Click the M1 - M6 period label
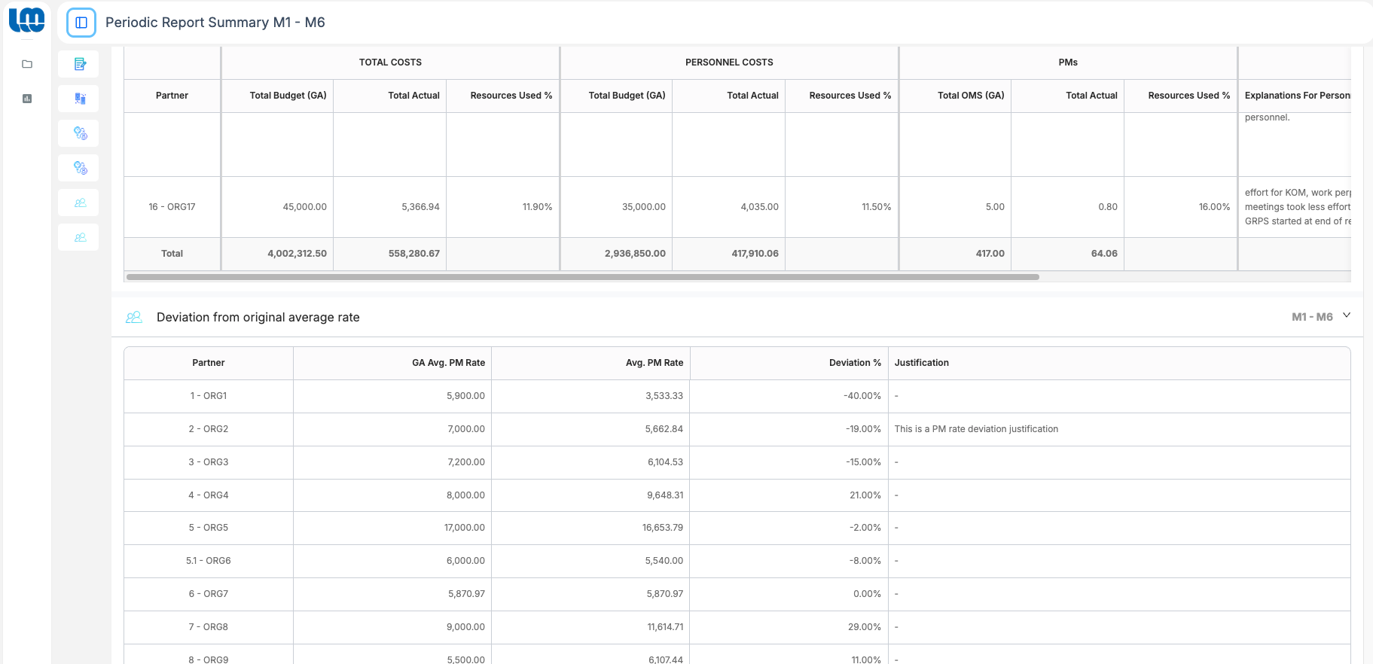 pyautogui.click(x=1312, y=317)
